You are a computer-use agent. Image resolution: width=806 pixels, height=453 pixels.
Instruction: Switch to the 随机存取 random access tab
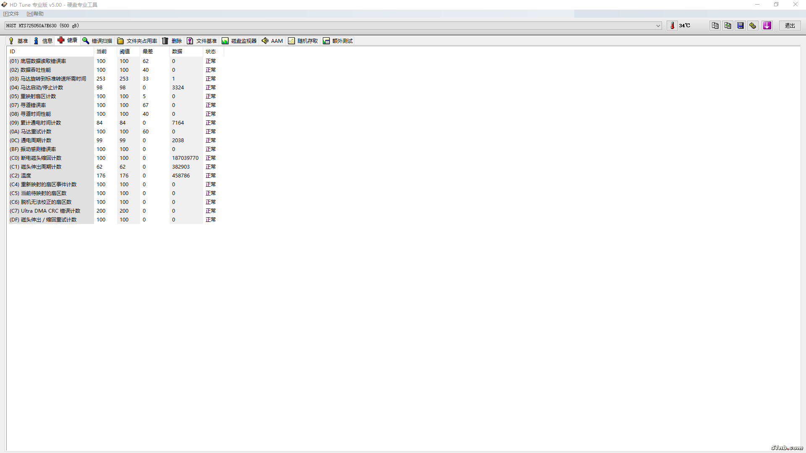click(x=303, y=41)
